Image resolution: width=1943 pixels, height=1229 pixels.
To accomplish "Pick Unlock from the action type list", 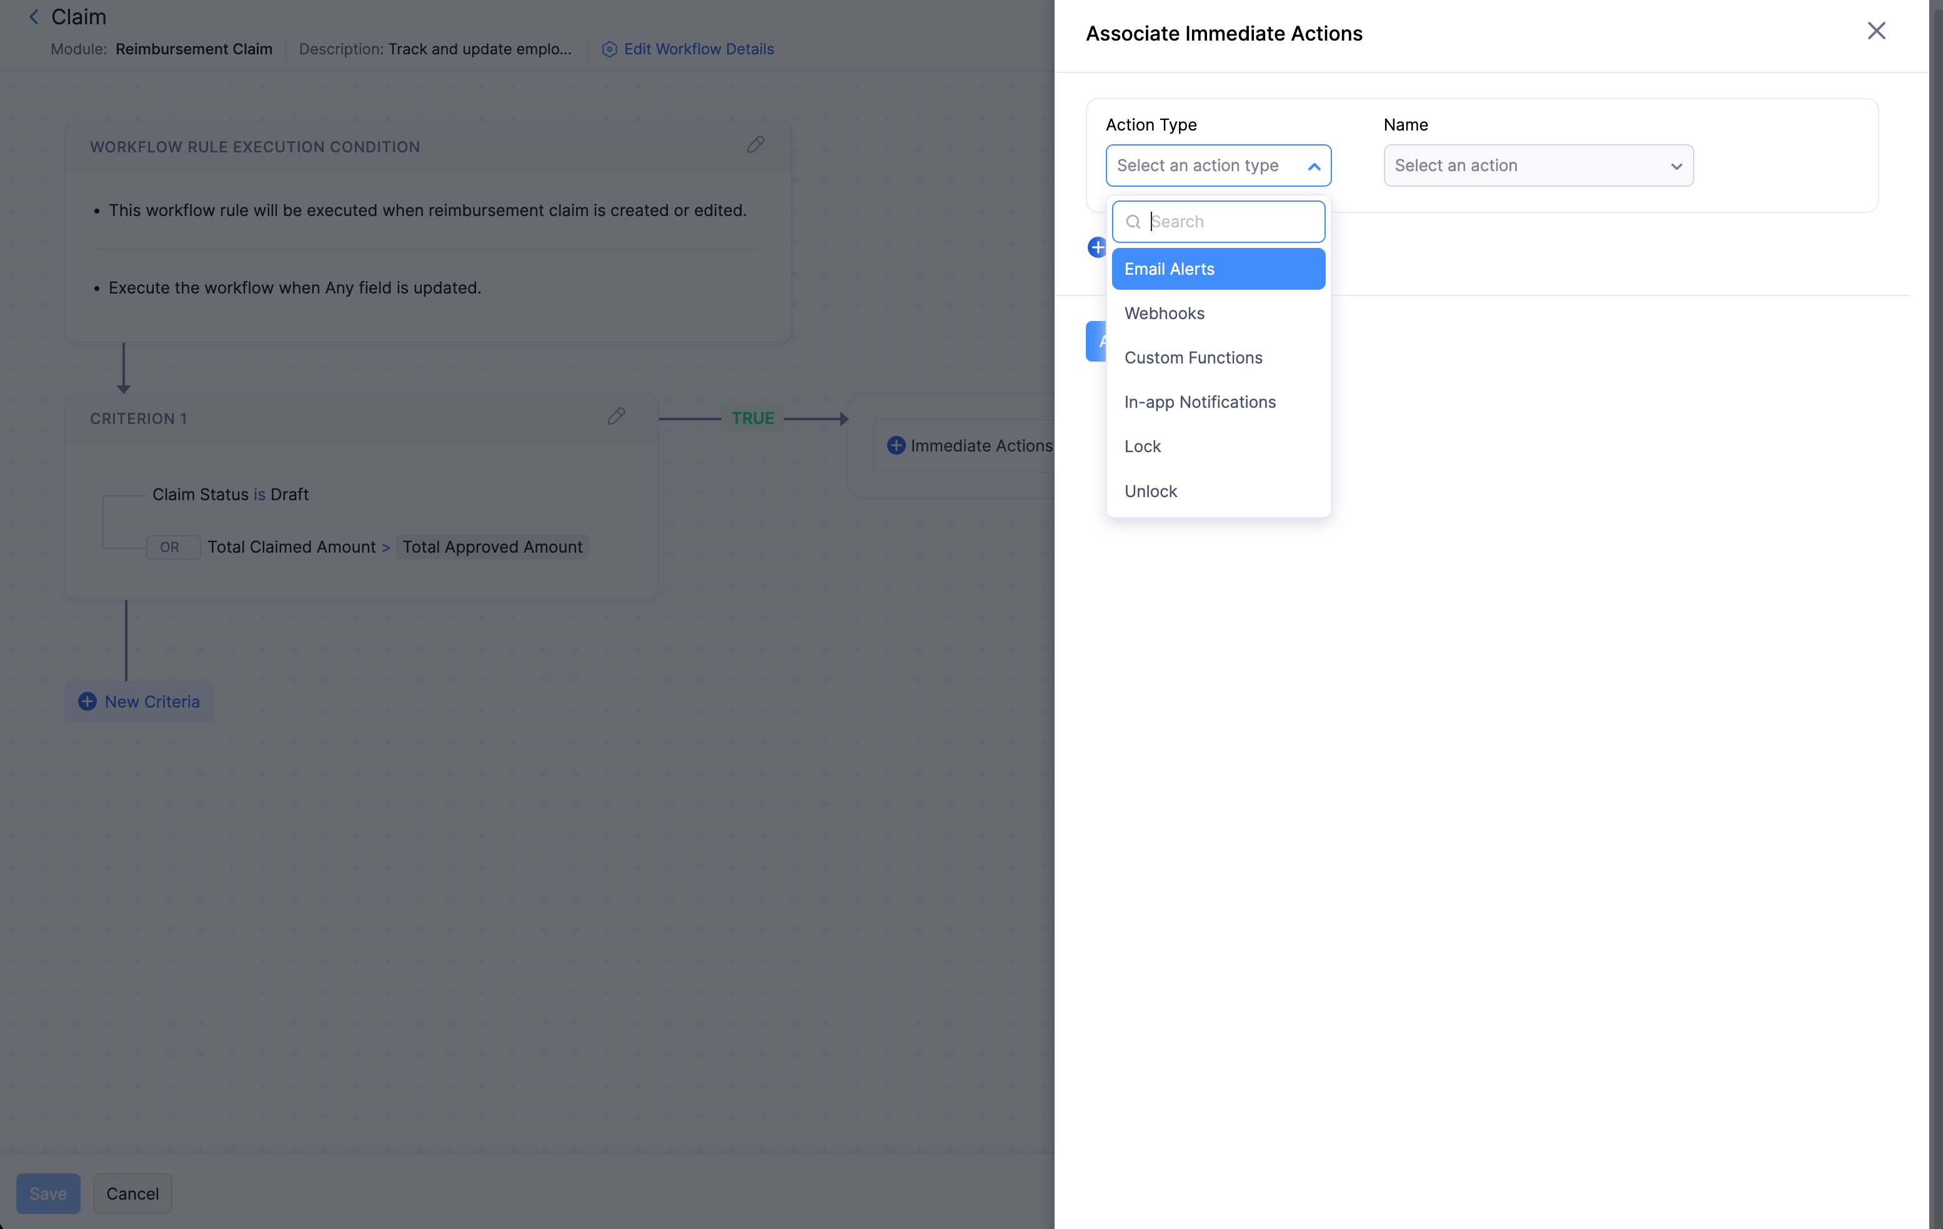I will pyautogui.click(x=1218, y=491).
